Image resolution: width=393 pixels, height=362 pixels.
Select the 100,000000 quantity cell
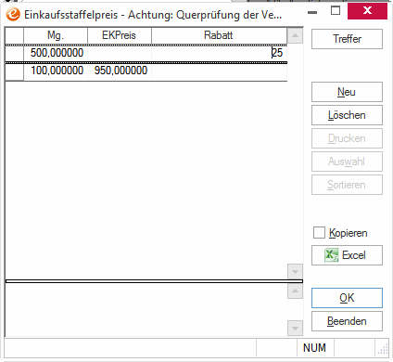click(56, 71)
